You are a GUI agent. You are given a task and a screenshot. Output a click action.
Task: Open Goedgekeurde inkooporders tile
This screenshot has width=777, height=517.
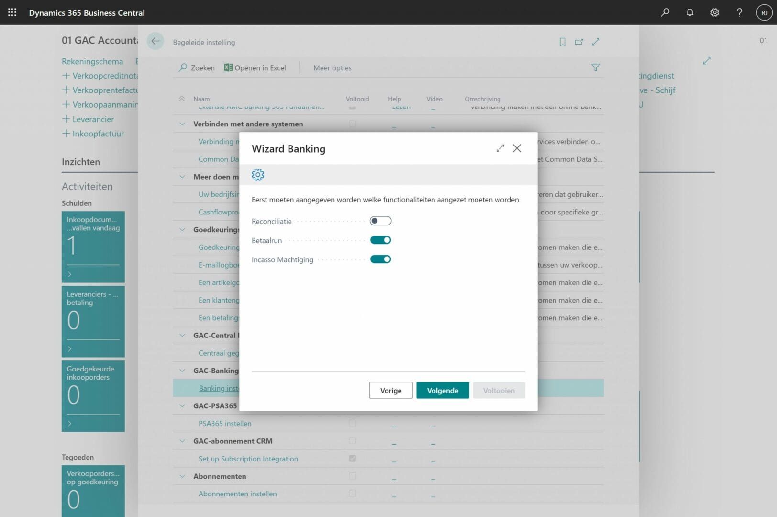tap(93, 396)
